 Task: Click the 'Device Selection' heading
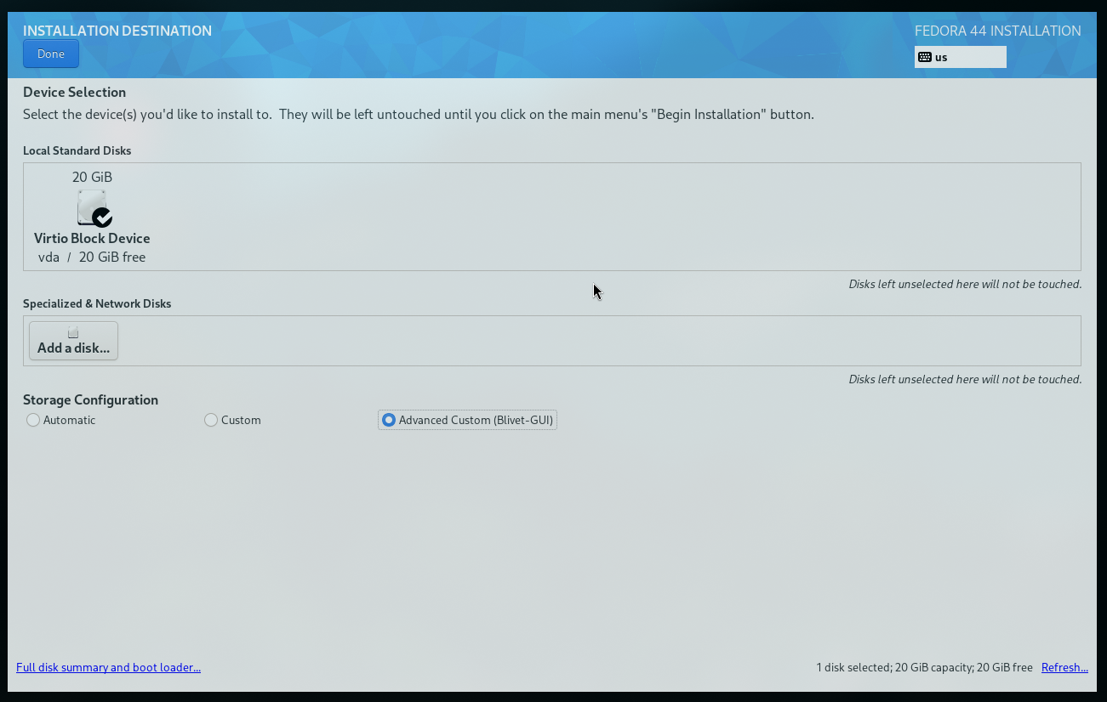74,92
